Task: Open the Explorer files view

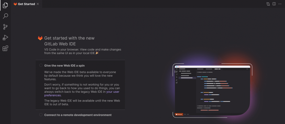Action: 5,5
